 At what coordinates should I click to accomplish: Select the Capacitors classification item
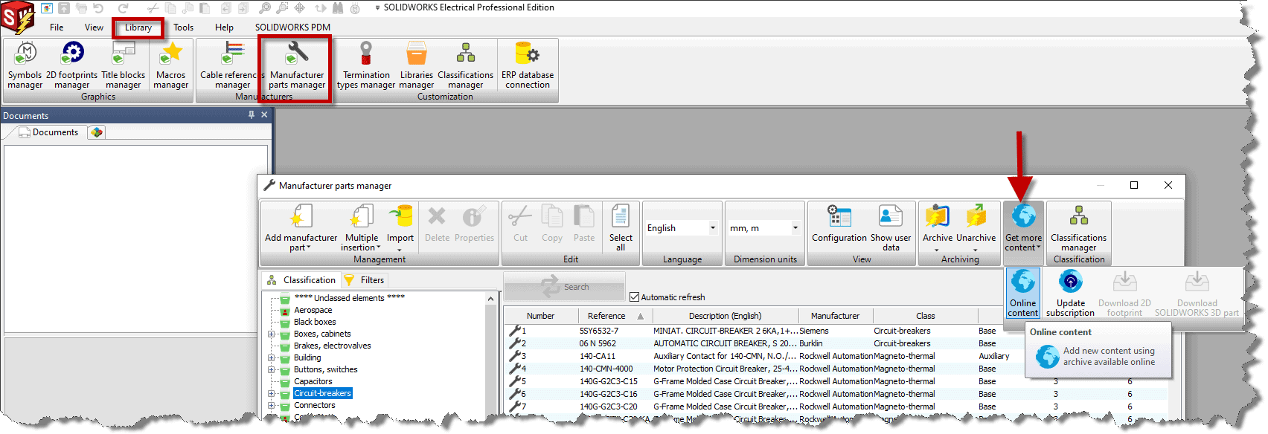tap(313, 382)
